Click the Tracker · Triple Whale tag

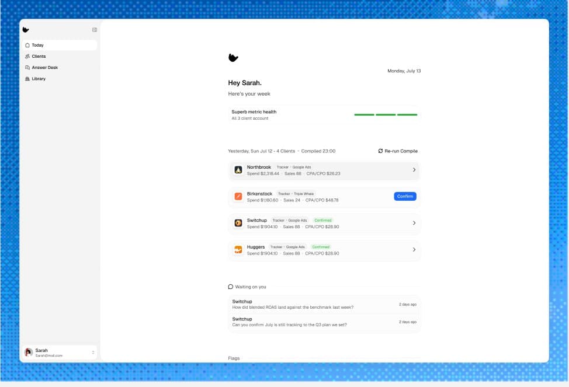(x=296, y=194)
